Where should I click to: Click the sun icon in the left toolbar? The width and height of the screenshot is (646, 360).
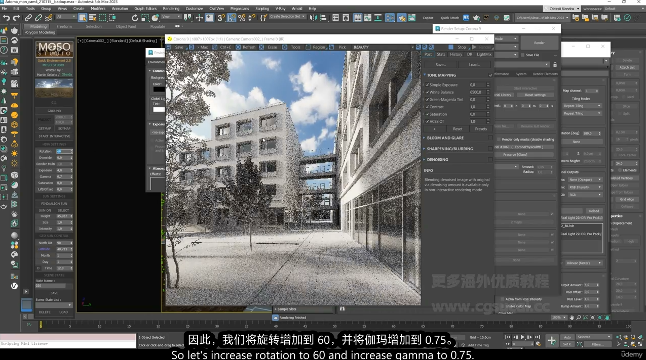point(14,153)
